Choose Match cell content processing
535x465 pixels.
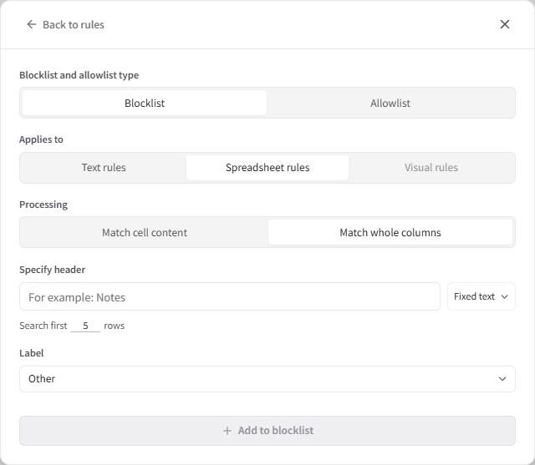coord(145,232)
